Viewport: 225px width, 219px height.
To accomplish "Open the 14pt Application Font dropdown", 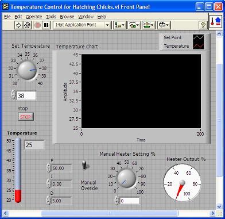I will (82, 25).
